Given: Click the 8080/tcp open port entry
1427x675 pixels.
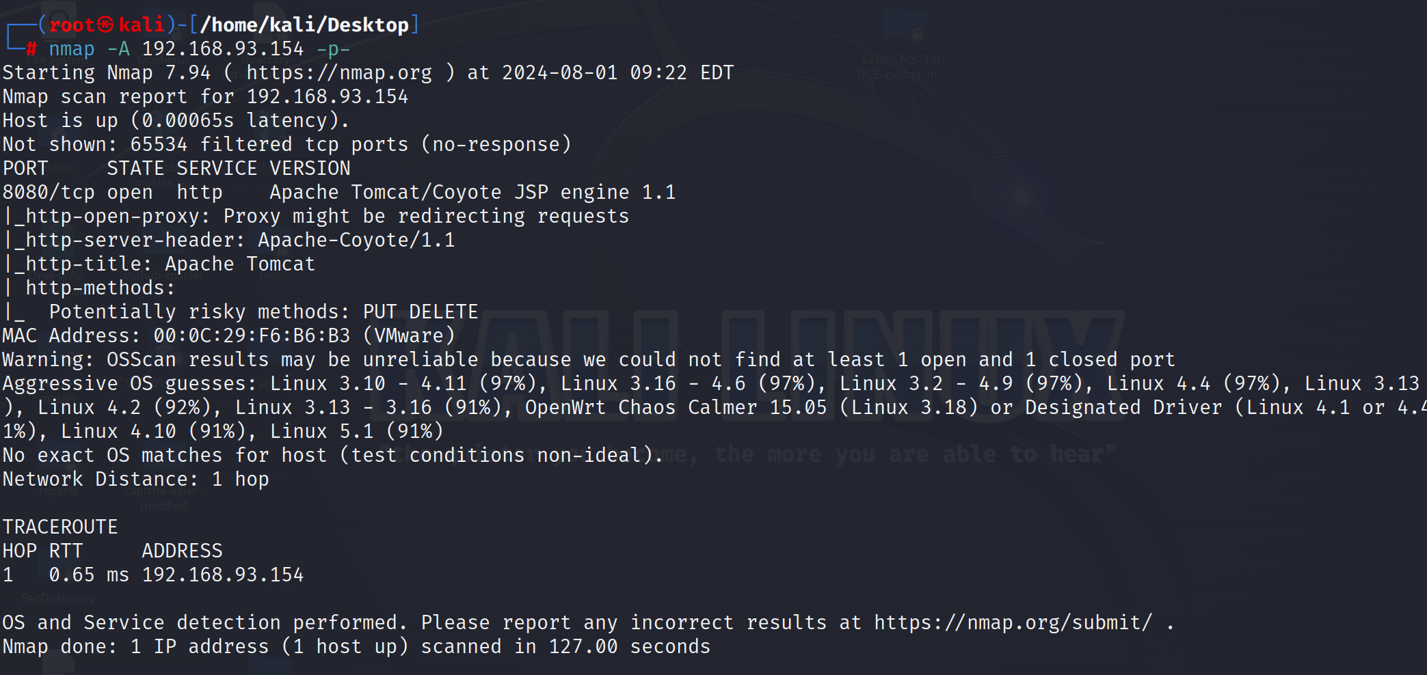Looking at the screenshot, I should 77,192.
